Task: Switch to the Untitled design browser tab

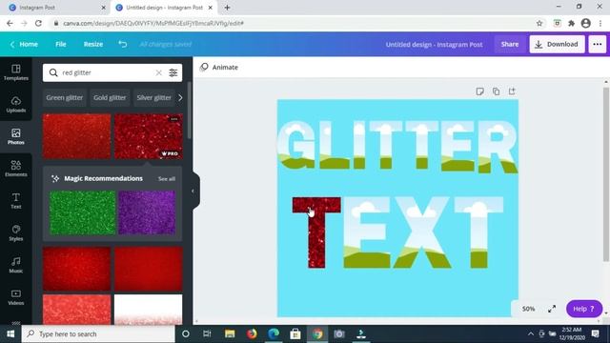Action: click(164, 8)
